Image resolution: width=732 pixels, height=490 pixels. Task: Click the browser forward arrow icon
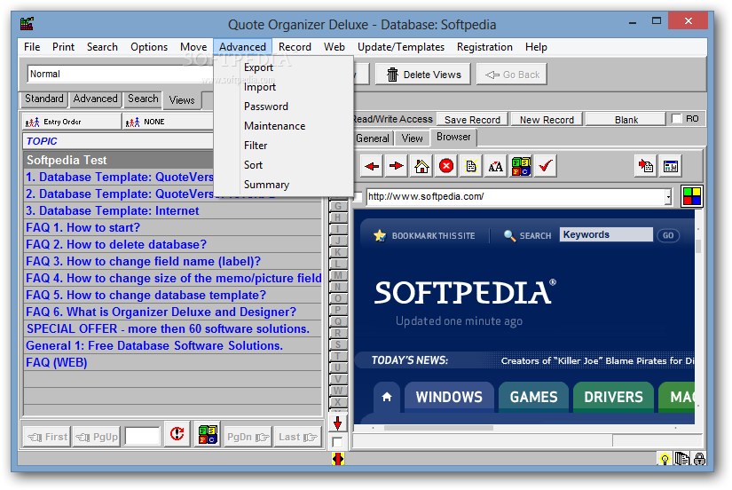(397, 166)
